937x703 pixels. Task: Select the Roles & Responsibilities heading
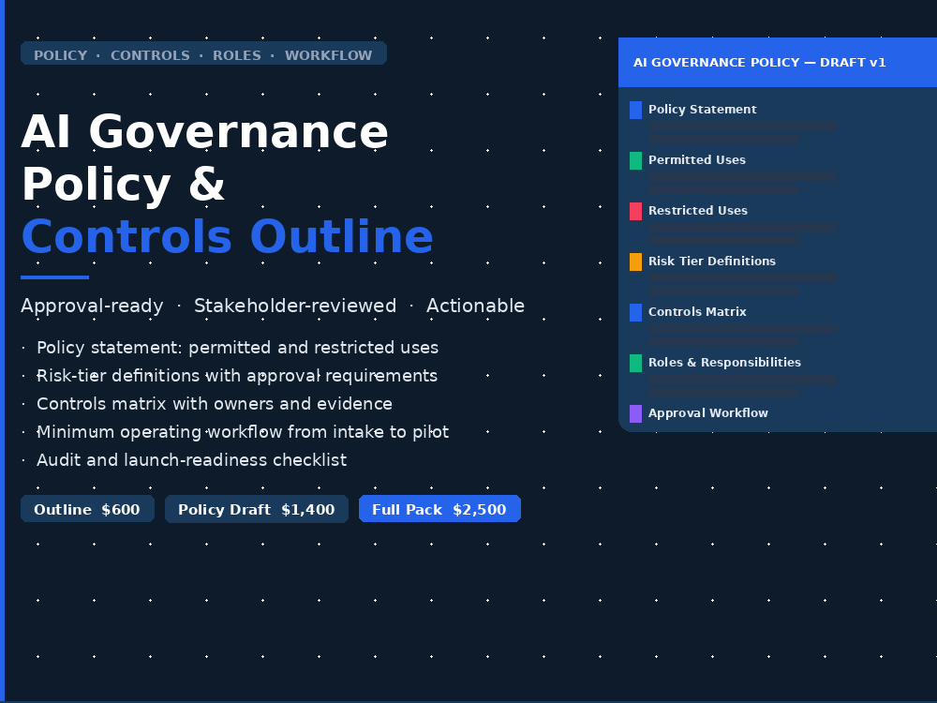pos(724,362)
